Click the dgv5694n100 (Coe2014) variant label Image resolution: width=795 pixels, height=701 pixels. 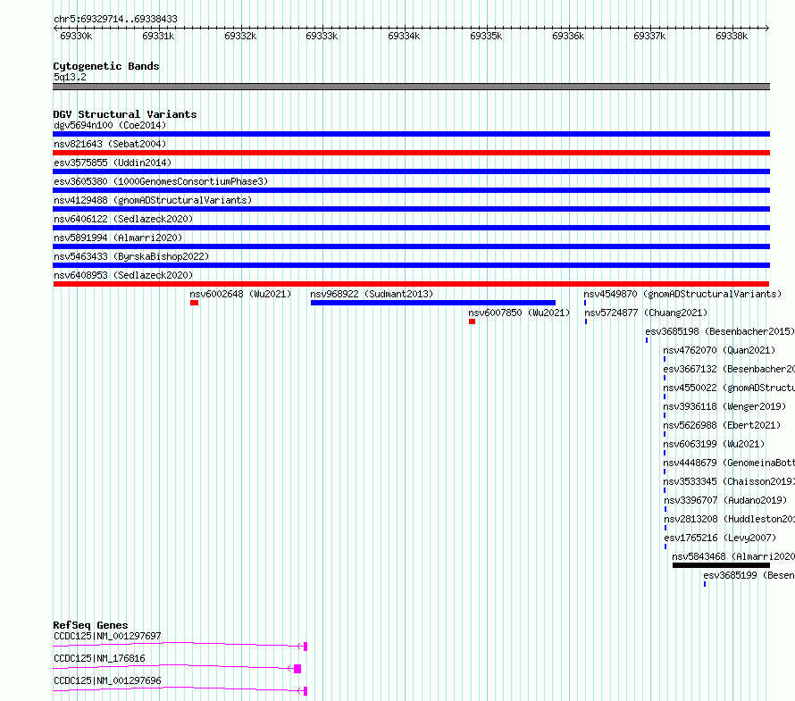tap(110, 125)
